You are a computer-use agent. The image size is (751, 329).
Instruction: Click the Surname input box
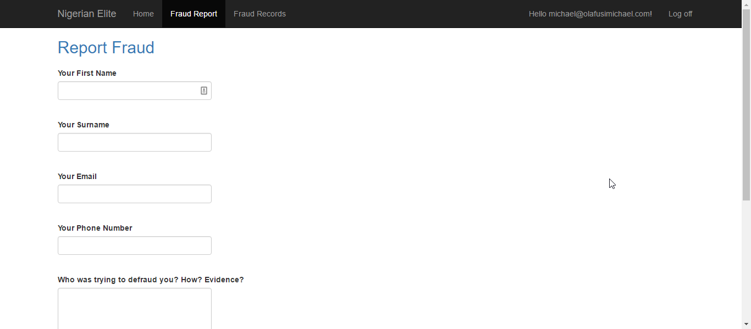coord(134,142)
